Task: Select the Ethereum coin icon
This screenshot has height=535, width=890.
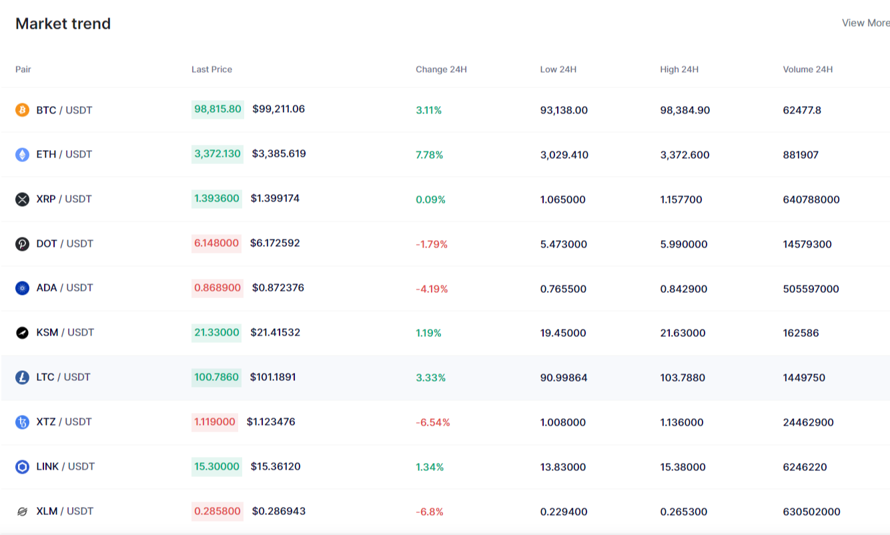Action: 23,154
